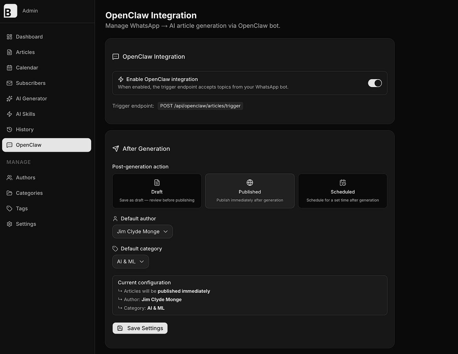Click the Save Settings button
The image size is (458, 354).
coord(140,328)
